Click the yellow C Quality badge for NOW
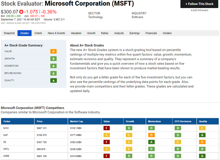220x160 pixels. pos(202,128)
